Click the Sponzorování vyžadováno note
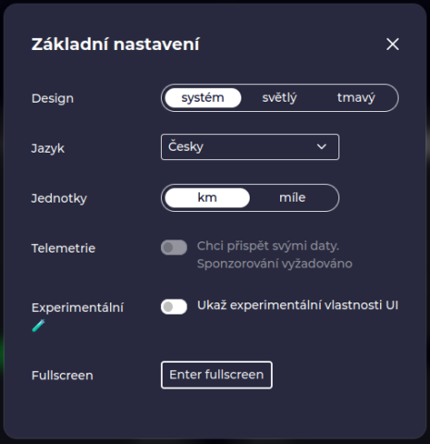This screenshot has height=444, width=430. (x=275, y=264)
